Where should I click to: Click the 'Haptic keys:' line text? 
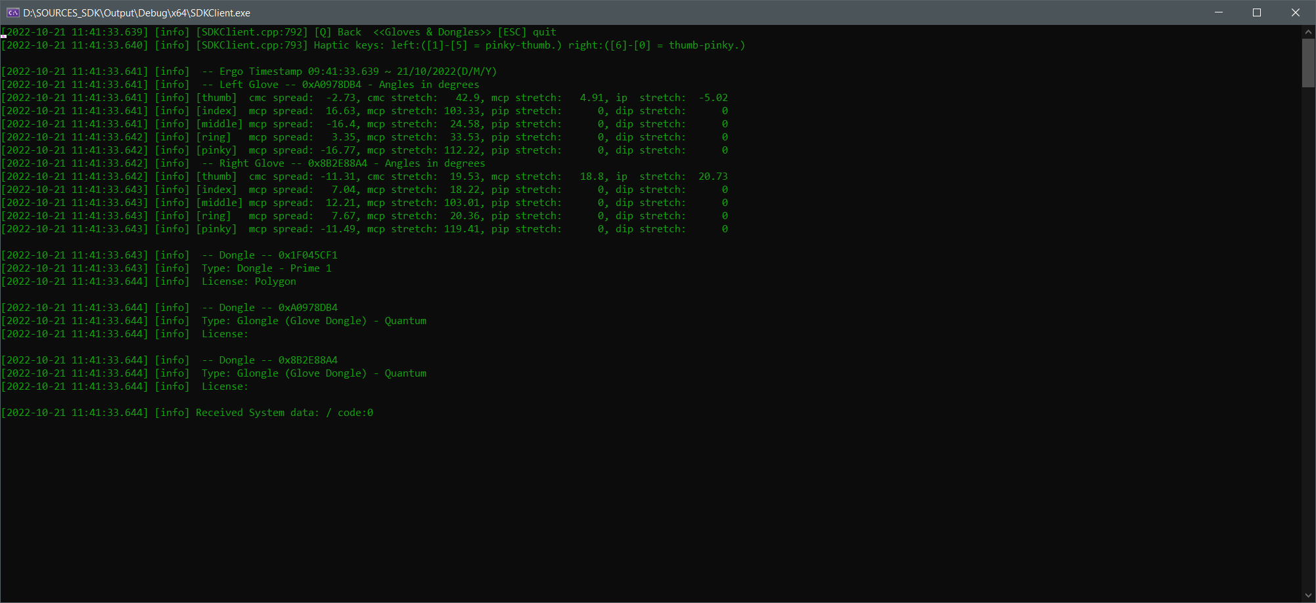[530, 45]
